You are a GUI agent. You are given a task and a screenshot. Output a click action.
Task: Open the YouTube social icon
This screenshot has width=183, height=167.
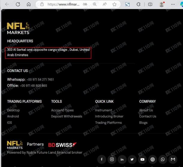pos(142,159)
